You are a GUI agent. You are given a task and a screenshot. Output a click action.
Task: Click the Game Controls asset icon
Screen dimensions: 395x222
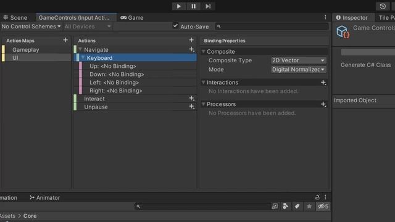[x=343, y=31]
